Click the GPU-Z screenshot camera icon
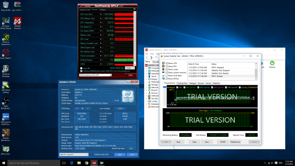The height and width of the screenshot is (166, 295). click(134, 9)
